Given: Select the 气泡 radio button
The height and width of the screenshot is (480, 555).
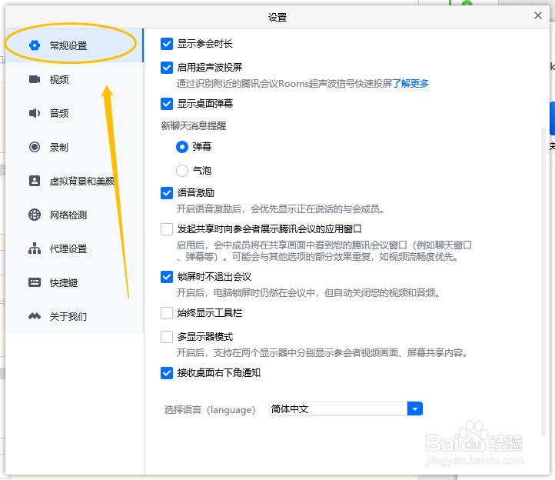Looking at the screenshot, I should tap(182, 171).
